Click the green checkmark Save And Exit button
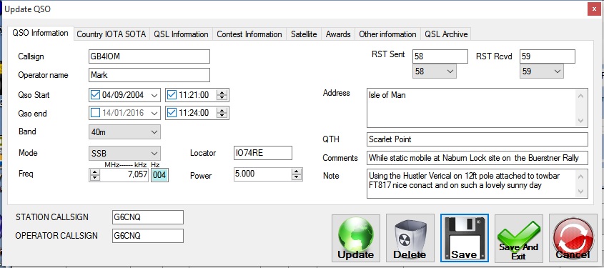The width and height of the screenshot is (604, 268). coord(518,239)
